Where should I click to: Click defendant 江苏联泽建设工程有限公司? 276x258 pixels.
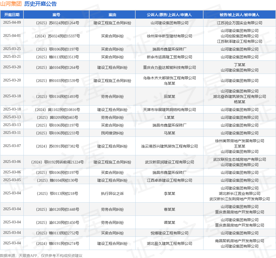click(240, 41)
